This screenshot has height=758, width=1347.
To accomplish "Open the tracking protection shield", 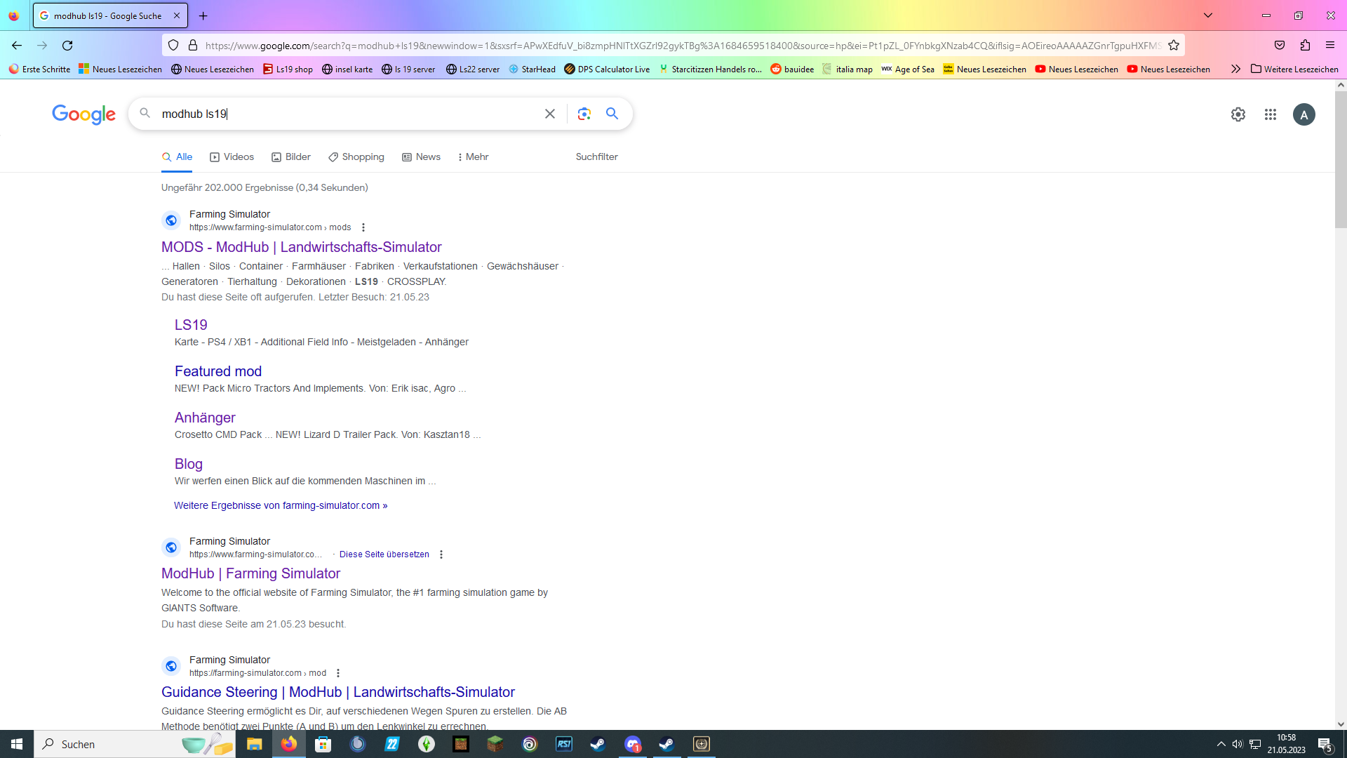I will pos(173,45).
